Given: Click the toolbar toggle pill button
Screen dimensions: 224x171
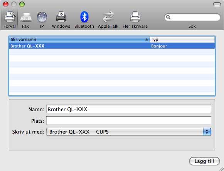Looking at the screenshot, I should point(217,4).
